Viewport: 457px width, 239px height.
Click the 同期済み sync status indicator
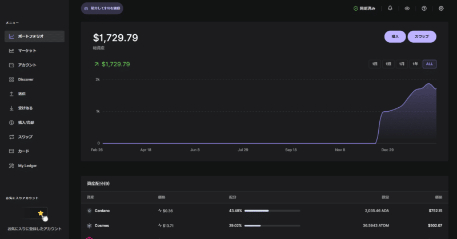[364, 9]
